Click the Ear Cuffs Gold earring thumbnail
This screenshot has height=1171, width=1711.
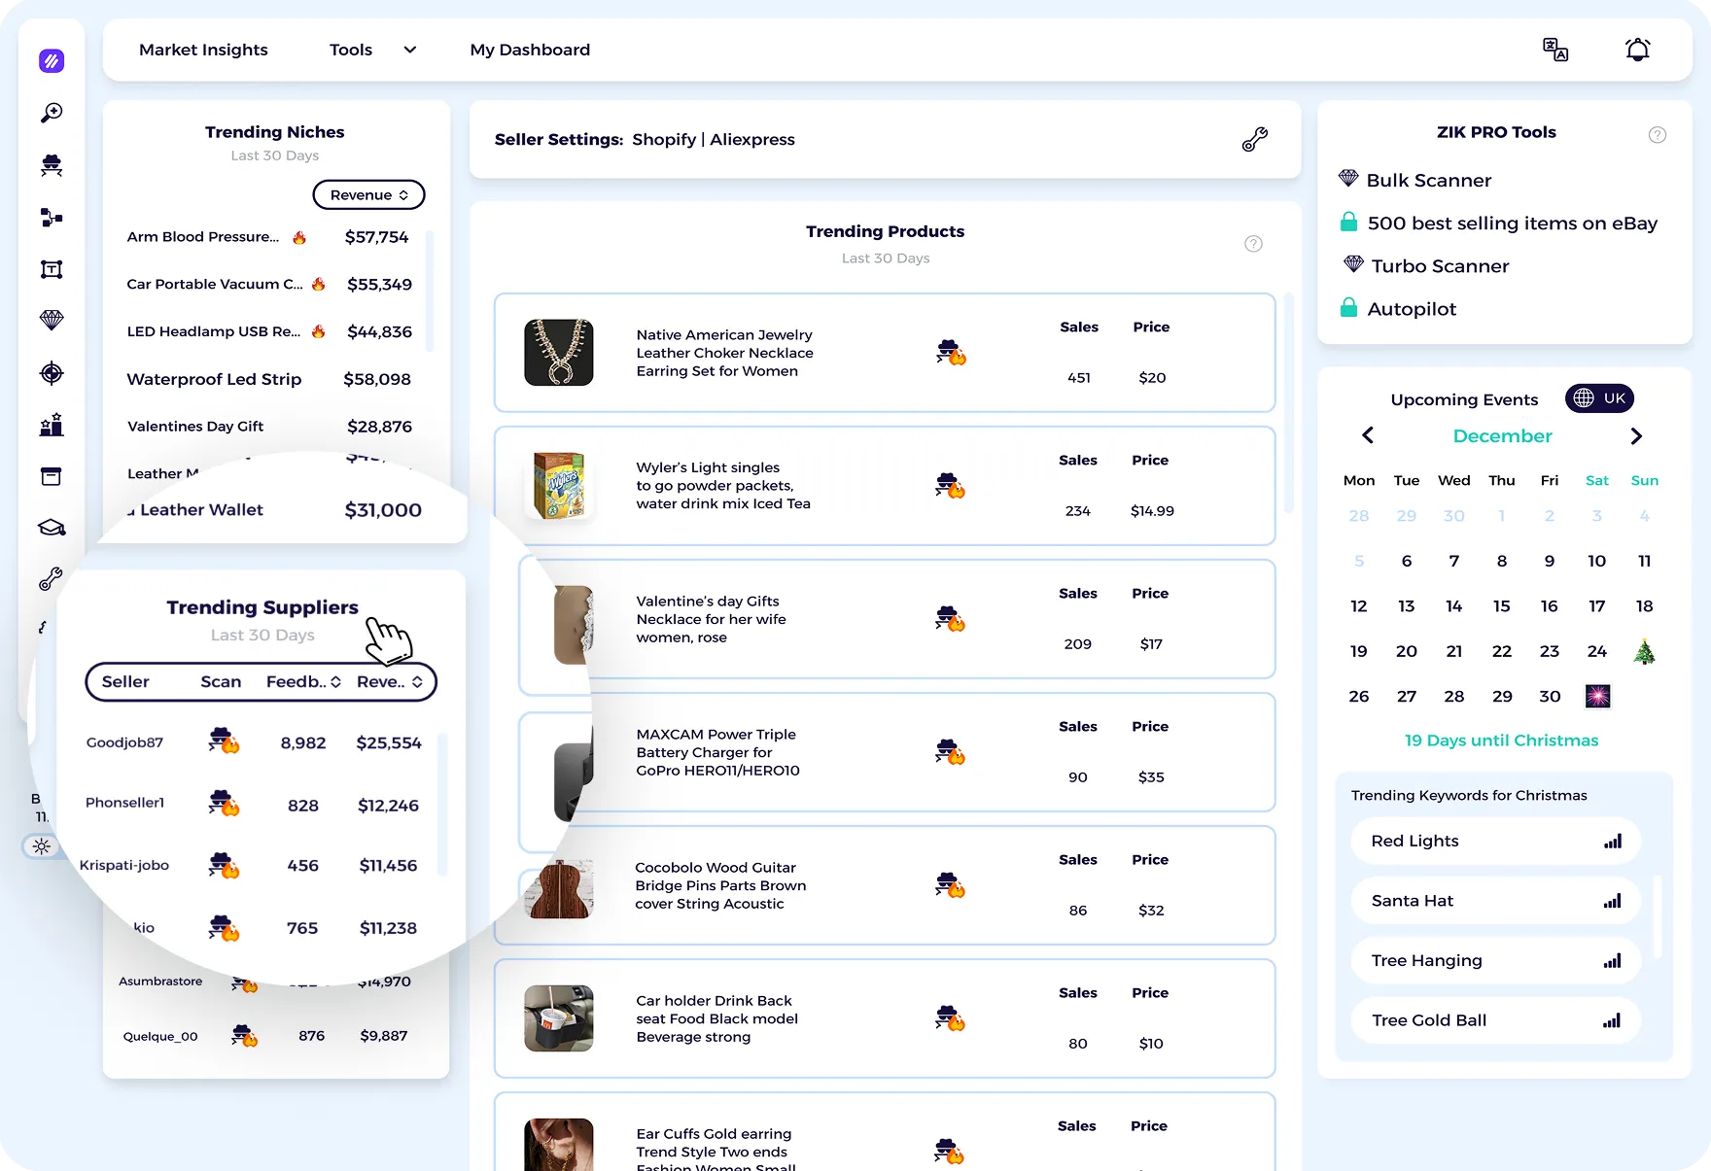pyautogui.click(x=559, y=1144)
